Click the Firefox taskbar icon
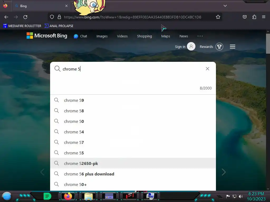 [x=68, y=196]
